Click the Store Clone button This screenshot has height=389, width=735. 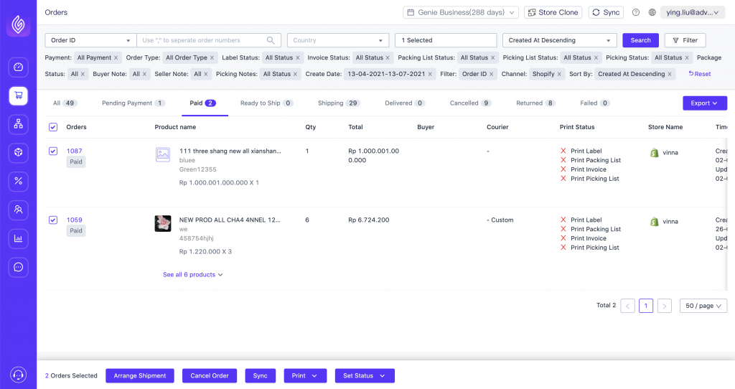point(553,13)
